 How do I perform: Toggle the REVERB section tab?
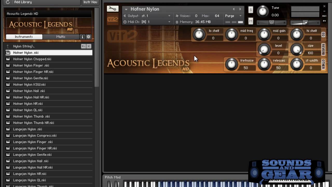pos(323,49)
